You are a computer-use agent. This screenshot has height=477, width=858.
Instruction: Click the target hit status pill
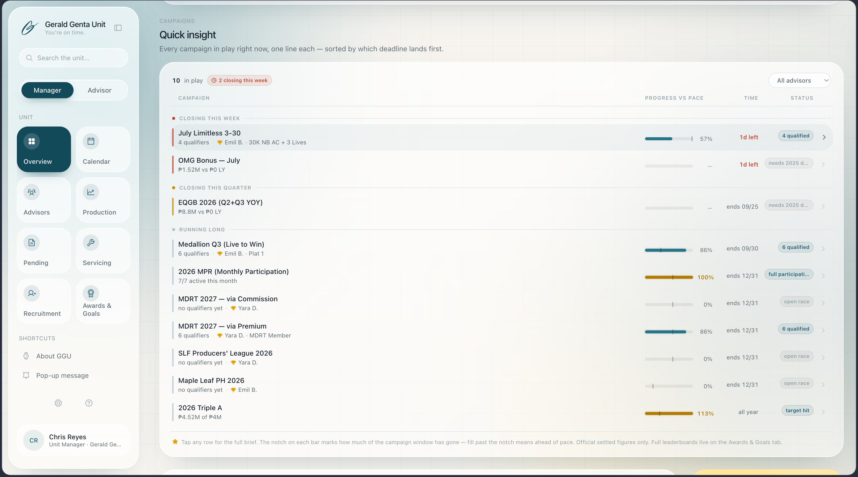coord(797,410)
